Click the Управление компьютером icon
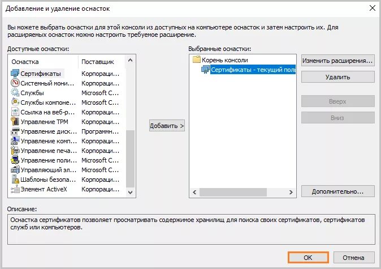The width and height of the screenshot is (381, 269). [x=15, y=141]
